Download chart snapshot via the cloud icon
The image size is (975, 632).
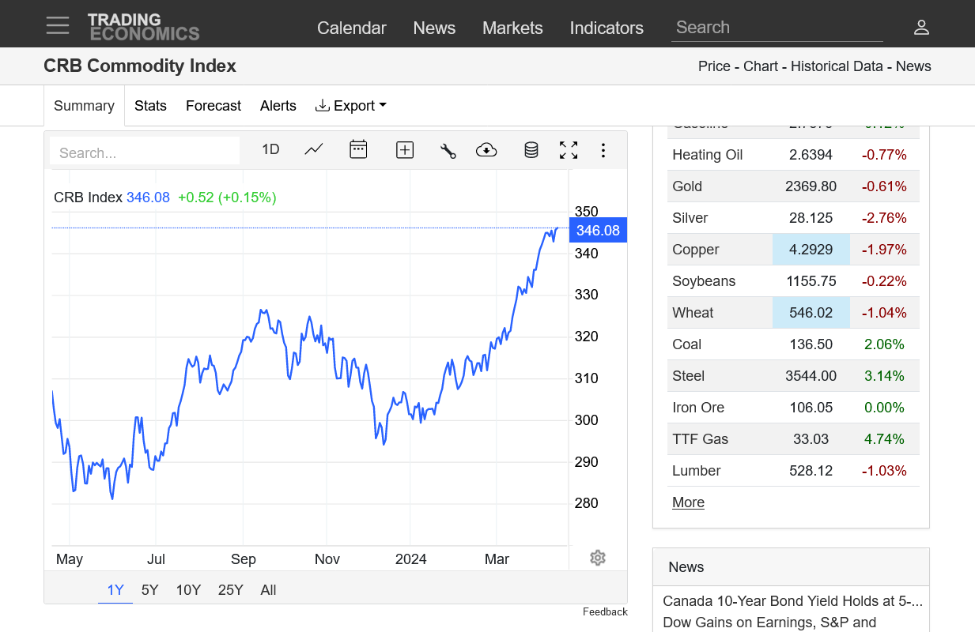pos(486,149)
